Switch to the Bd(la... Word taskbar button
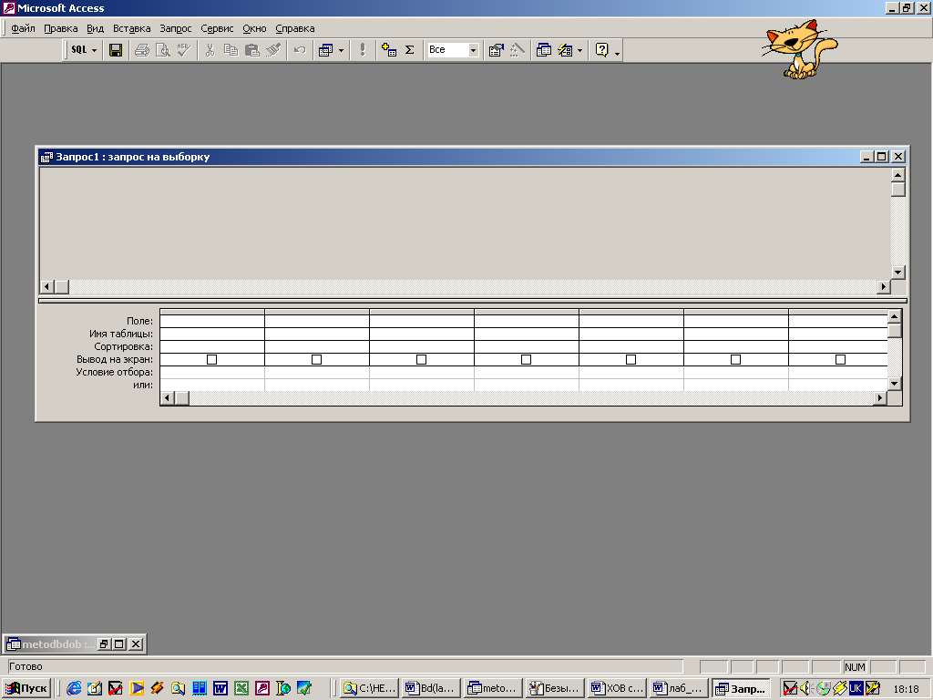 click(431, 688)
